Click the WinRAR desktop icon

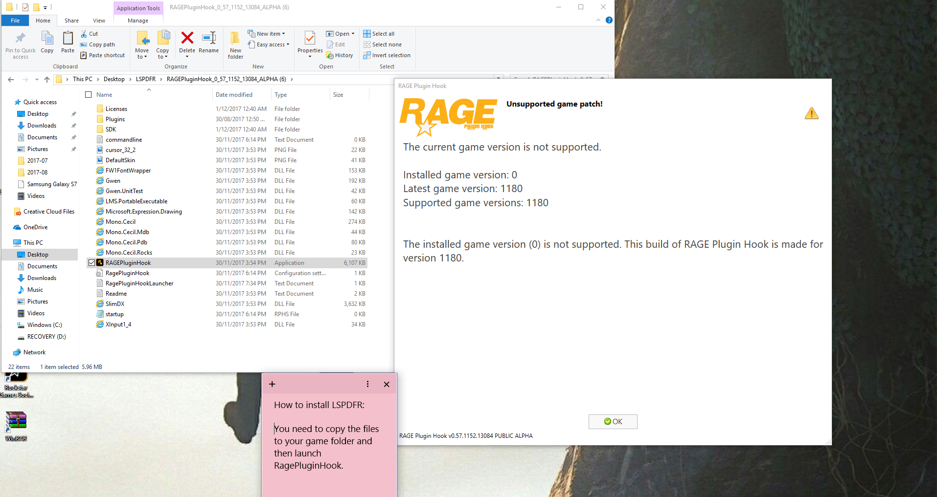pyautogui.click(x=16, y=426)
